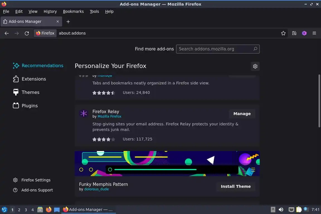Open the volume control in system tray
Viewport: 321px width, 214px height.
point(281,210)
